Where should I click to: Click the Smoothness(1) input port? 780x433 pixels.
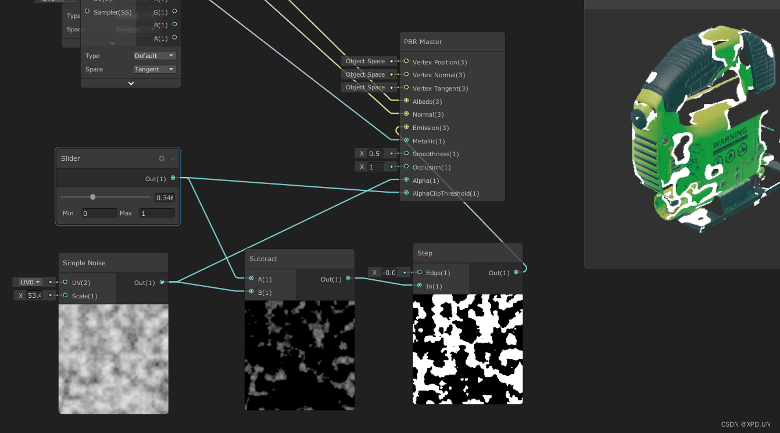point(406,153)
